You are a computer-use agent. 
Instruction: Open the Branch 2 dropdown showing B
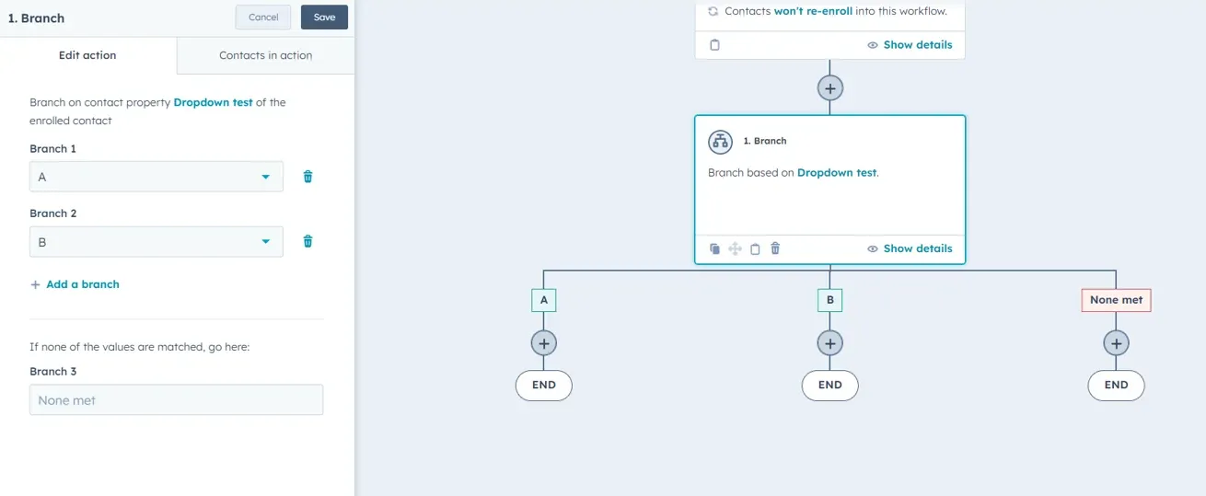click(x=157, y=242)
